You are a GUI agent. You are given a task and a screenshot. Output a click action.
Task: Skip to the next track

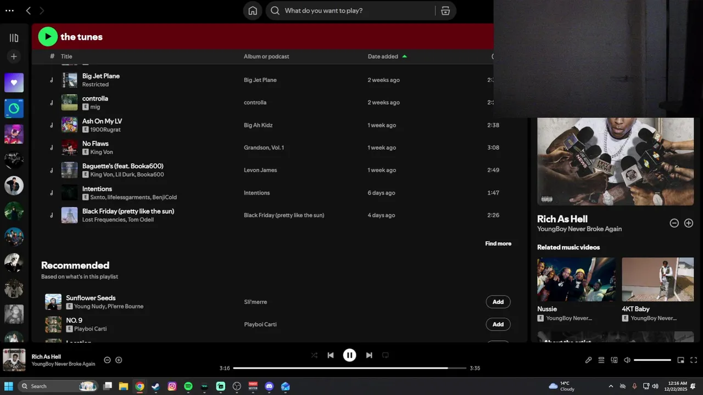point(369,355)
